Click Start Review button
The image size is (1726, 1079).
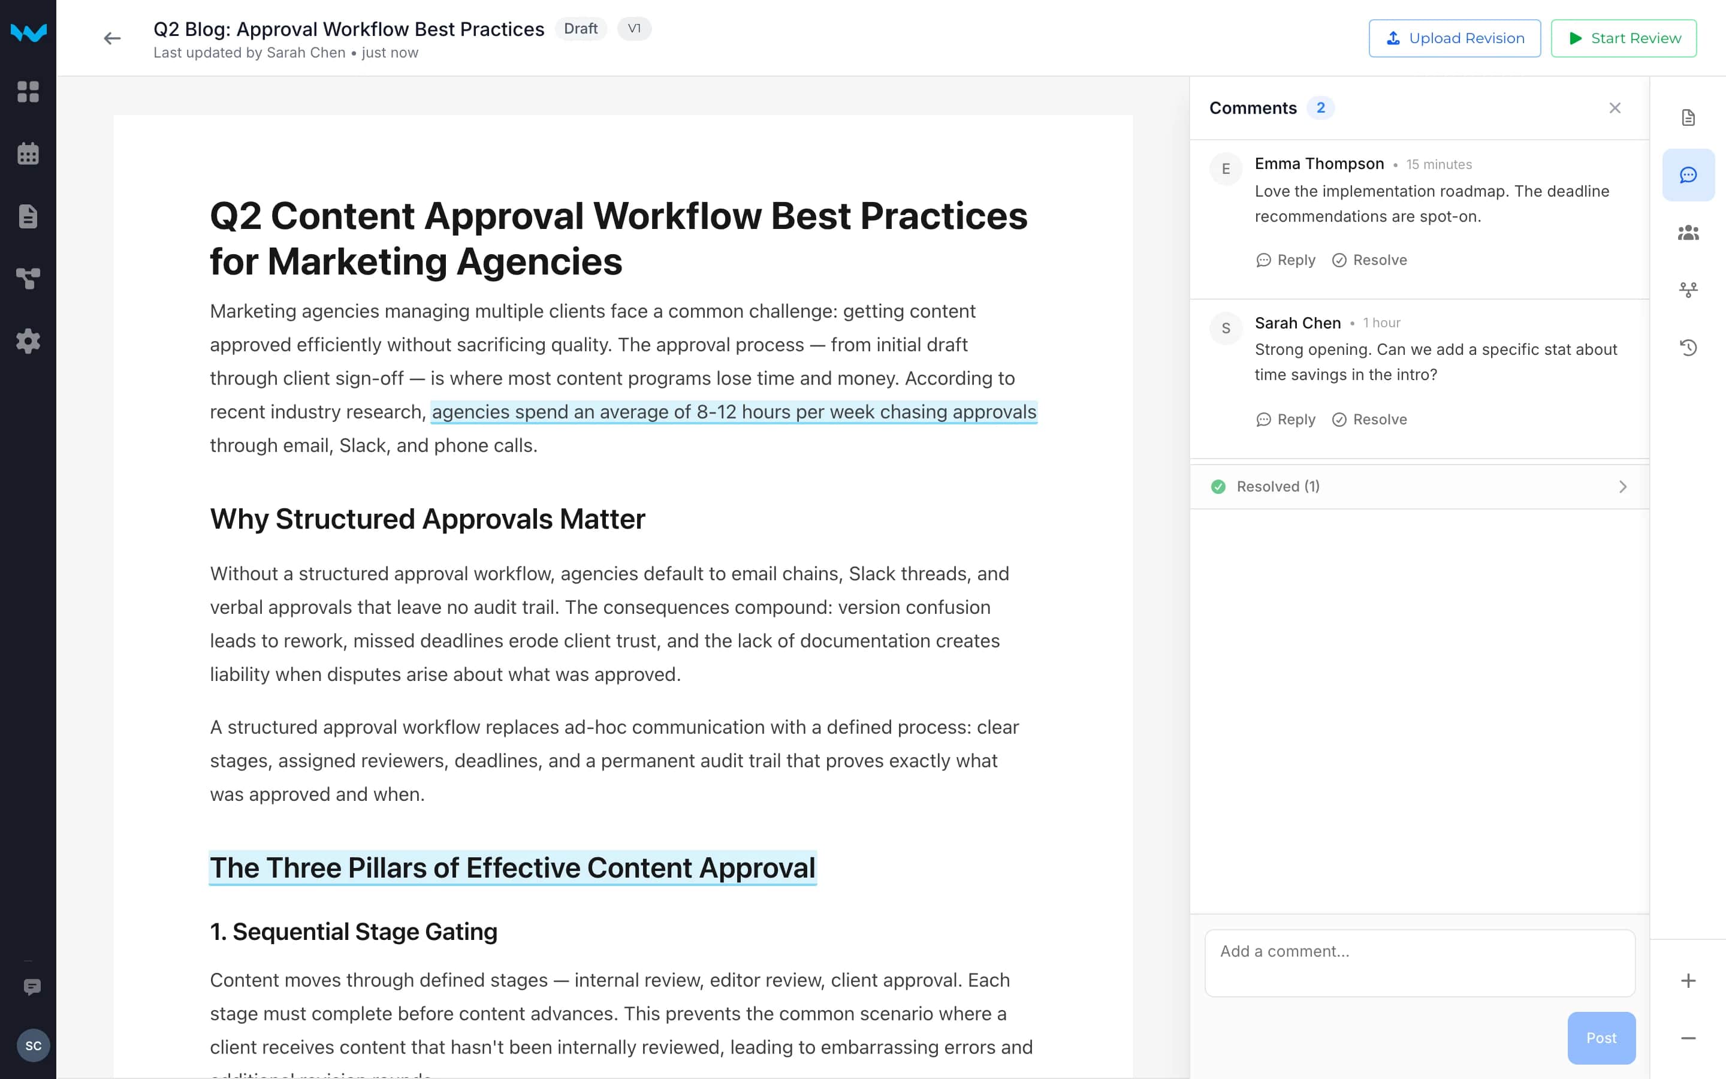1624,38
